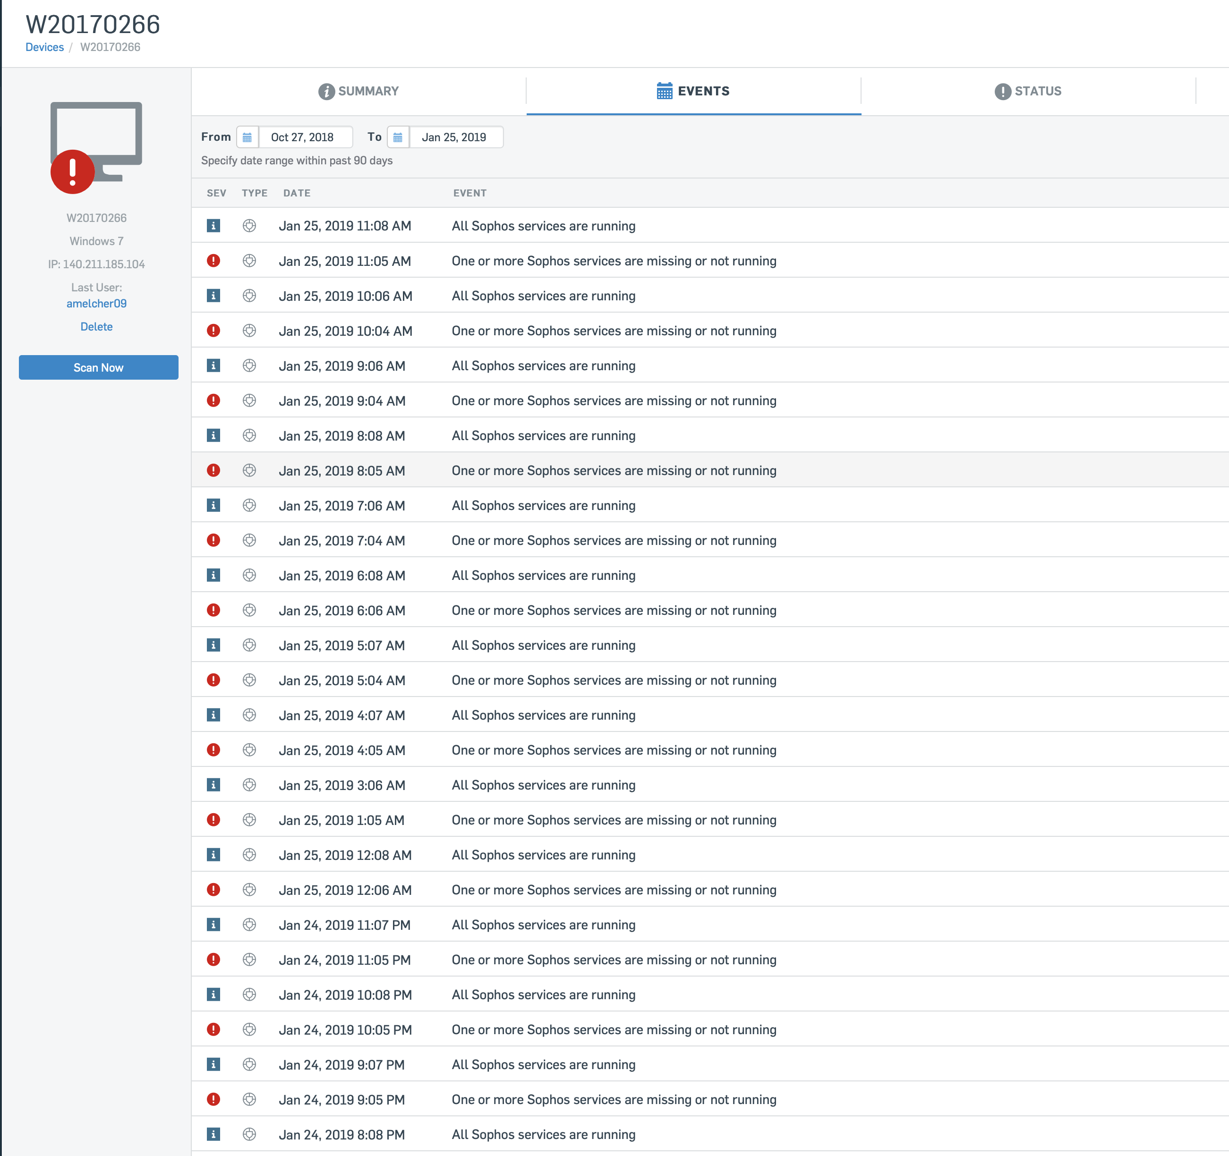Viewport: 1229px width, 1156px height.
Task: Click type icon for Jan 25 7:06 AM event
Action: pyautogui.click(x=249, y=505)
